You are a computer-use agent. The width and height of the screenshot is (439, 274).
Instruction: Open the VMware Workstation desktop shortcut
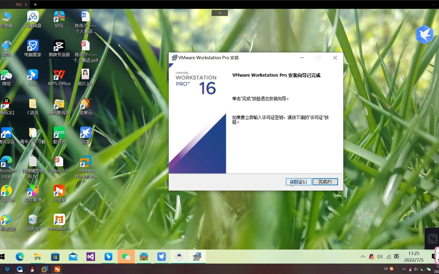click(86, 167)
